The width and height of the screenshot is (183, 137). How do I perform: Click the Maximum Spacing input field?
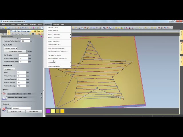[x=22, y=86]
